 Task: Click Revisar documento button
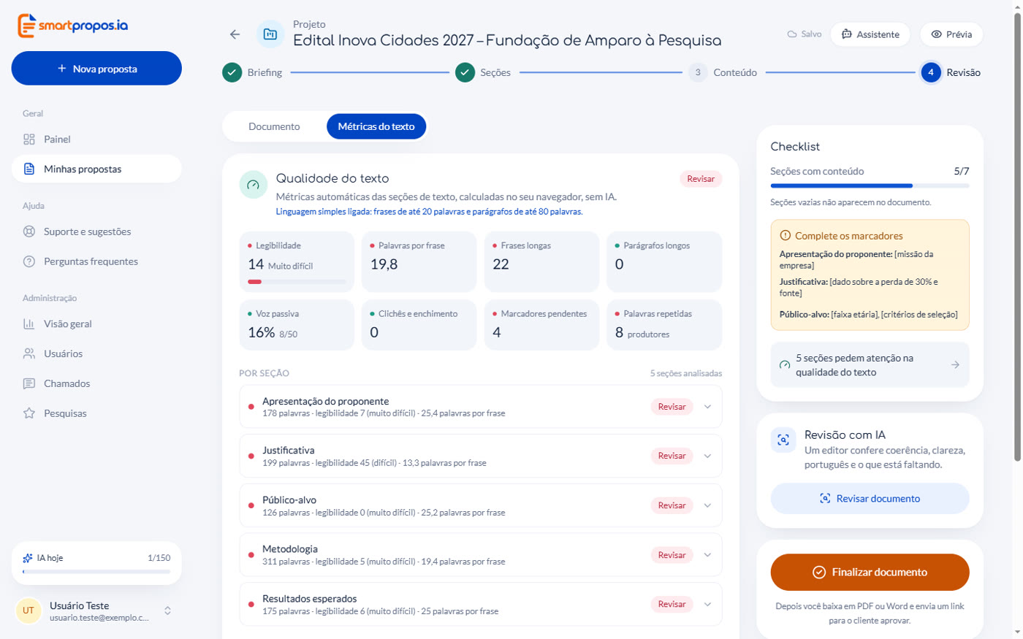coord(870,498)
